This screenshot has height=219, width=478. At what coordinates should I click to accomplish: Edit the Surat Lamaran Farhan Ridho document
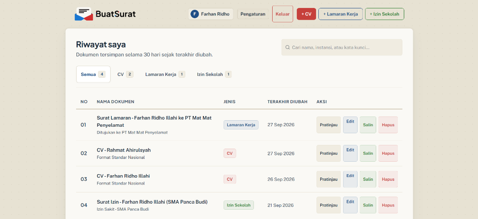tap(350, 125)
